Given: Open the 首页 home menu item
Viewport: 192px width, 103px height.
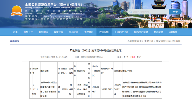Looking at the screenshot, I should [15, 32].
